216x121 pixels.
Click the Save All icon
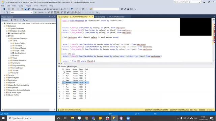pos(28,9)
